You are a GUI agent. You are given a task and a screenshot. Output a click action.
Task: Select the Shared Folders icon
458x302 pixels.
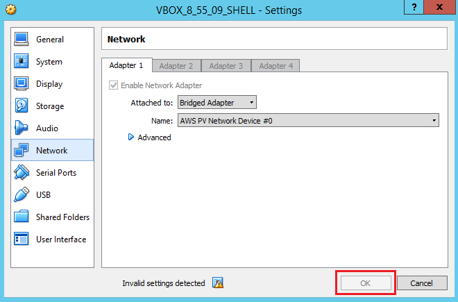(22, 217)
